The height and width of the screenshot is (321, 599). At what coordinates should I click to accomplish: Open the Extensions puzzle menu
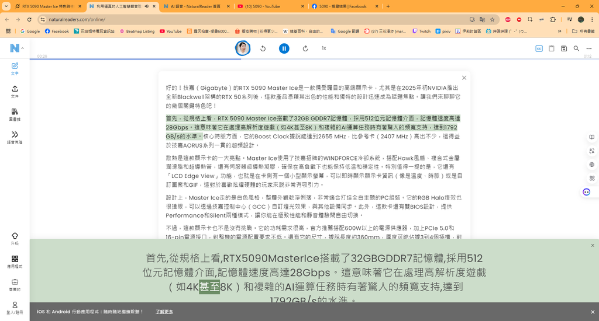pyautogui.click(x=552, y=19)
